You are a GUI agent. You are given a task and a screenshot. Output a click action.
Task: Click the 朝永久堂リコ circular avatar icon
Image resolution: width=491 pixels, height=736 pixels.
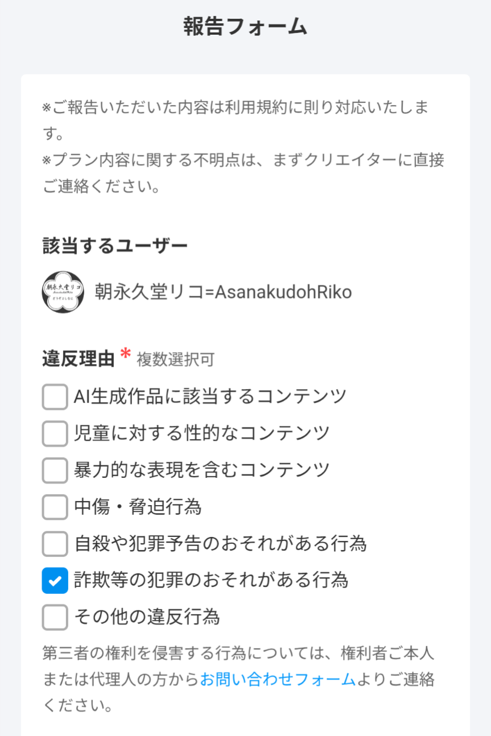[x=63, y=292]
